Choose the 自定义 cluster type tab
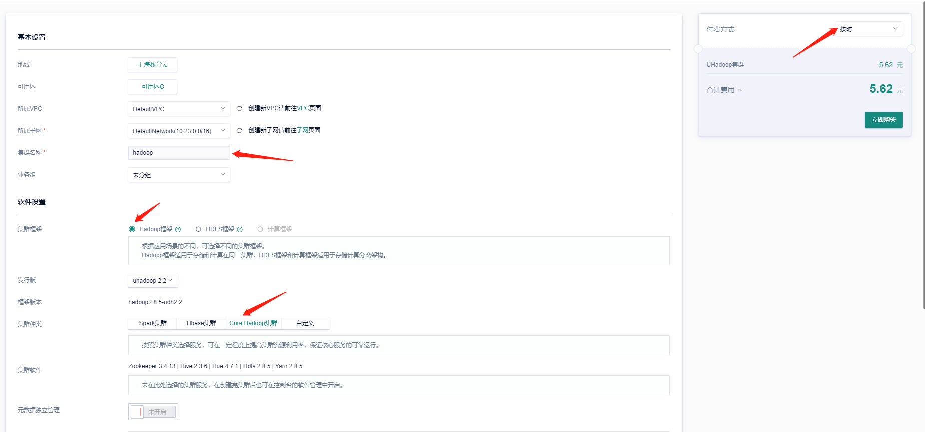 click(x=305, y=323)
